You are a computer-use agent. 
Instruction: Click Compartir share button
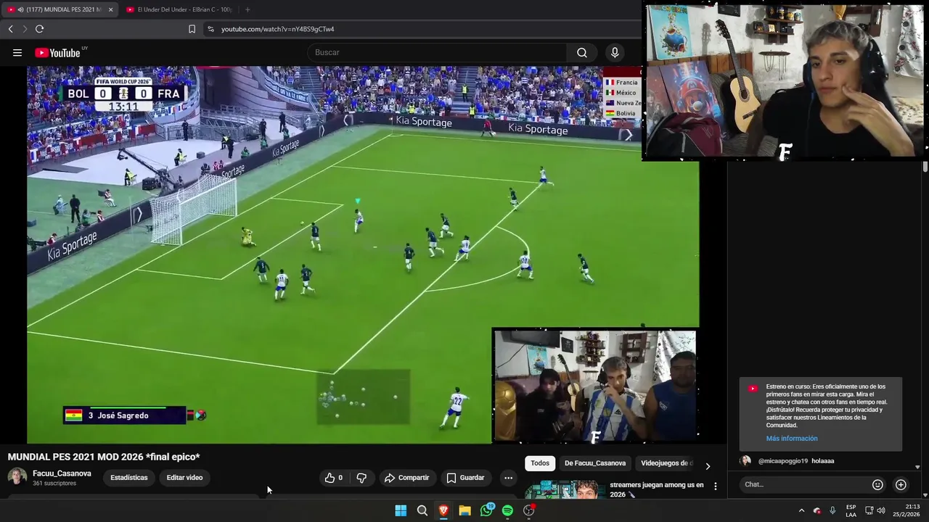pyautogui.click(x=406, y=478)
